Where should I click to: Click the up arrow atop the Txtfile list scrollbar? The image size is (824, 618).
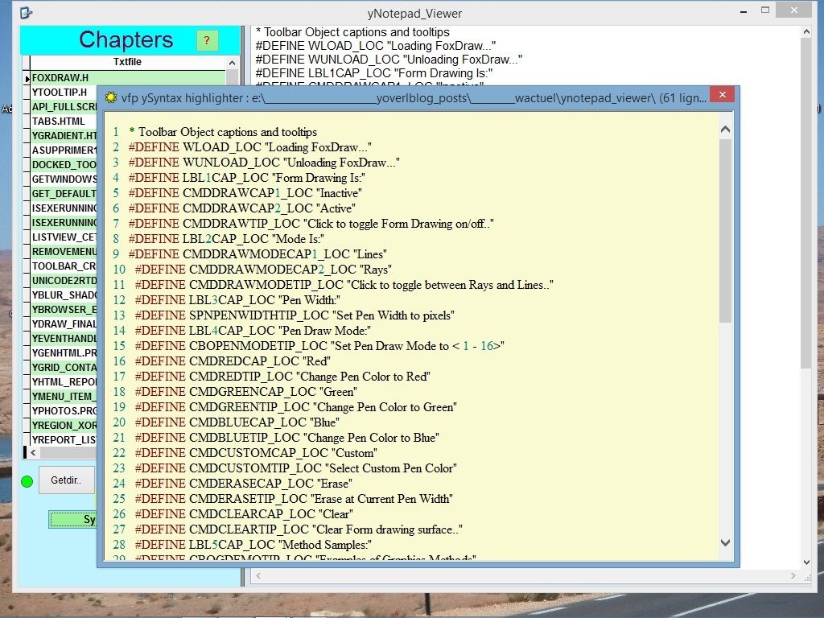click(x=233, y=62)
